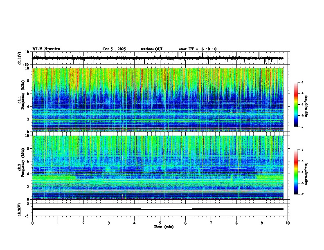Click the time axis tick label '8'
324x250 pixels.
pos(236,223)
